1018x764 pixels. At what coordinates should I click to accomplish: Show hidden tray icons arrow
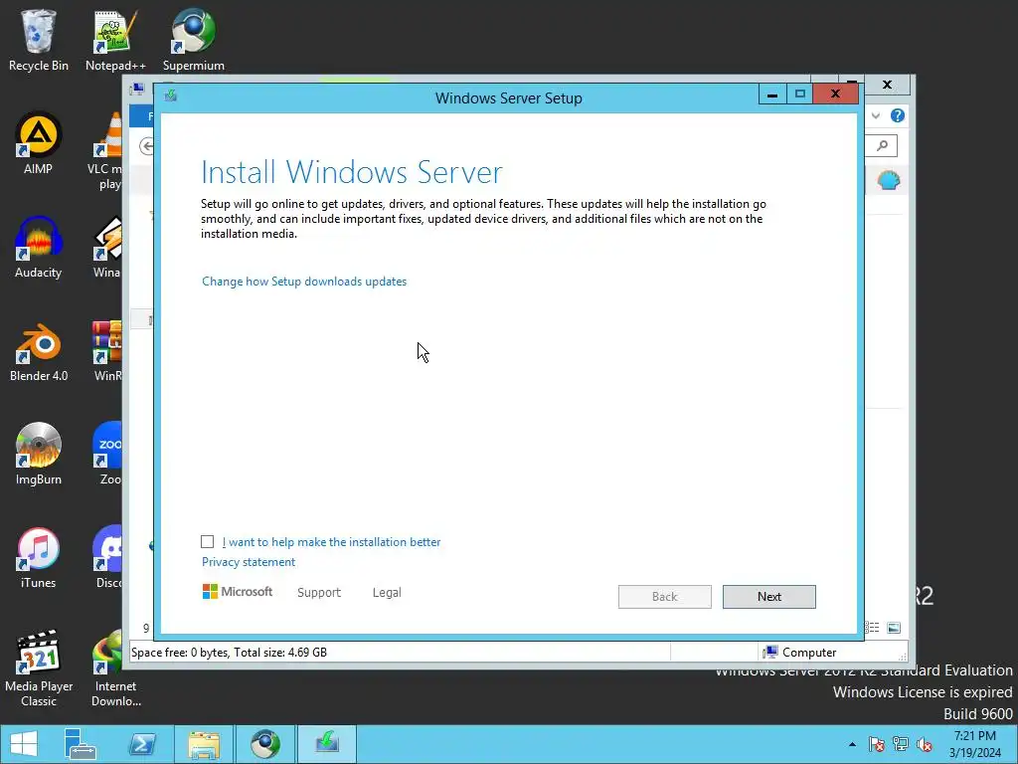pyautogui.click(x=852, y=744)
